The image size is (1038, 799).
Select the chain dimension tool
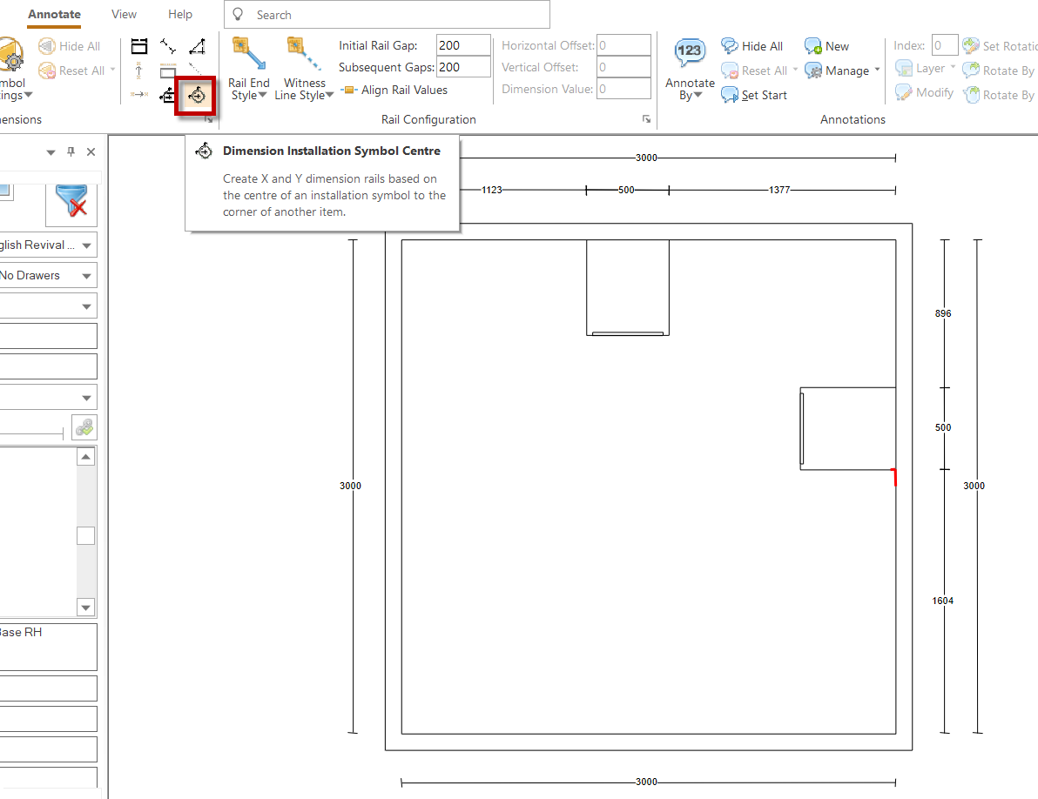pyautogui.click(x=139, y=46)
